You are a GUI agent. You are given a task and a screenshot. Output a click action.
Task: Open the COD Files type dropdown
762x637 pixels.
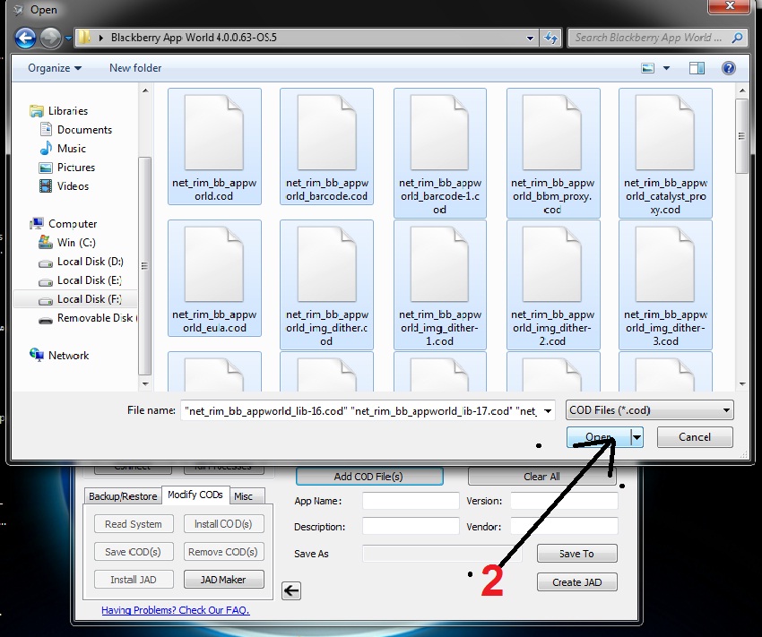650,410
